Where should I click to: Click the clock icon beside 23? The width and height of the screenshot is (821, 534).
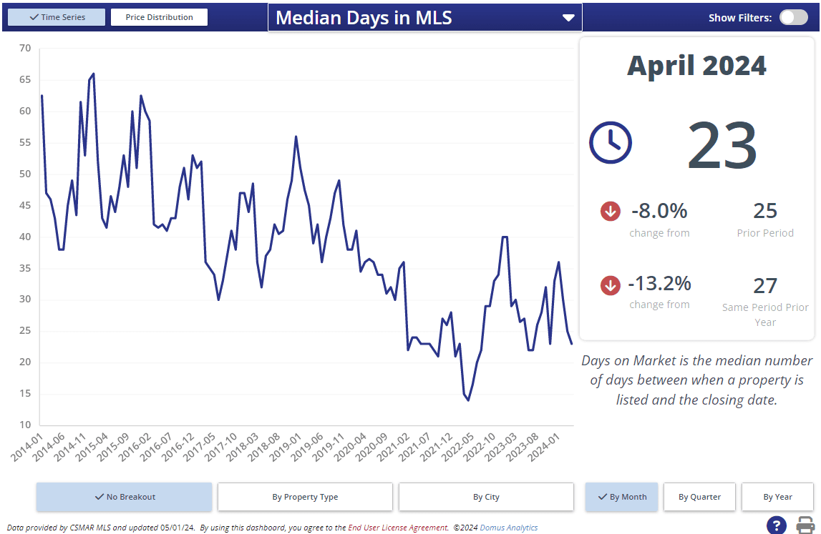tap(611, 142)
